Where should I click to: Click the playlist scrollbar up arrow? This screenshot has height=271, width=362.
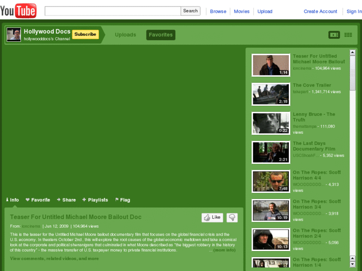pos(353,53)
